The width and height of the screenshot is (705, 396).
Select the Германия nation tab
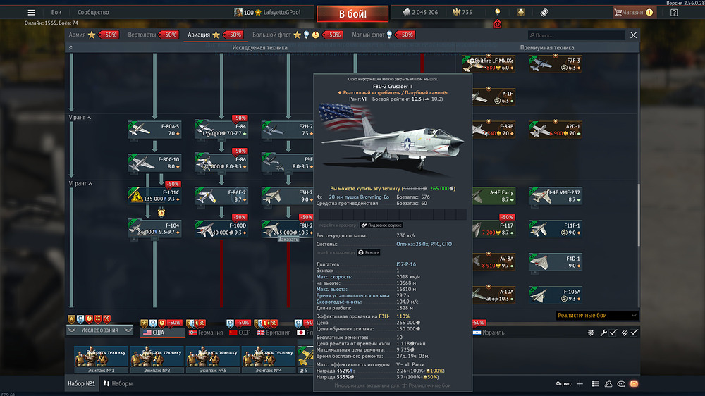[206, 333]
